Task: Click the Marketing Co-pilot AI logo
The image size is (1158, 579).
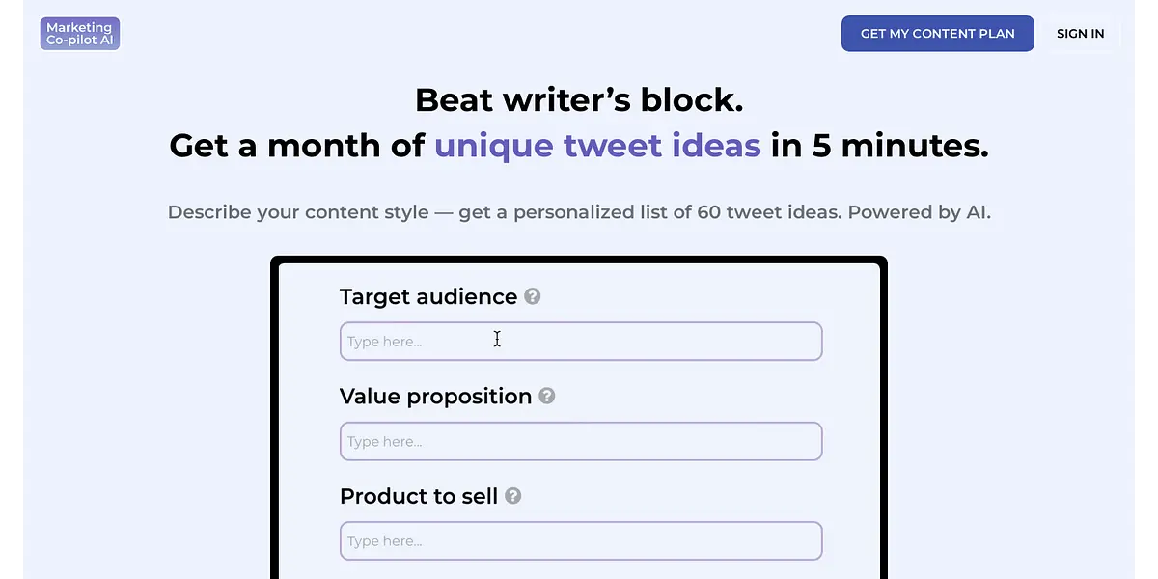Action: coord(80,34)
